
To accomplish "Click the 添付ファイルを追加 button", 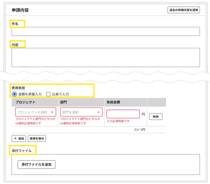I will pos(36,165).
